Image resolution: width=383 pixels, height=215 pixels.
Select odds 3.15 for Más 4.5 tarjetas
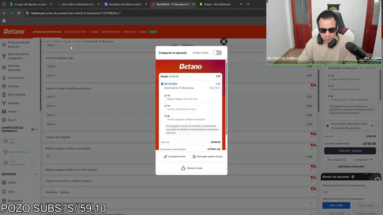(309, 97)
